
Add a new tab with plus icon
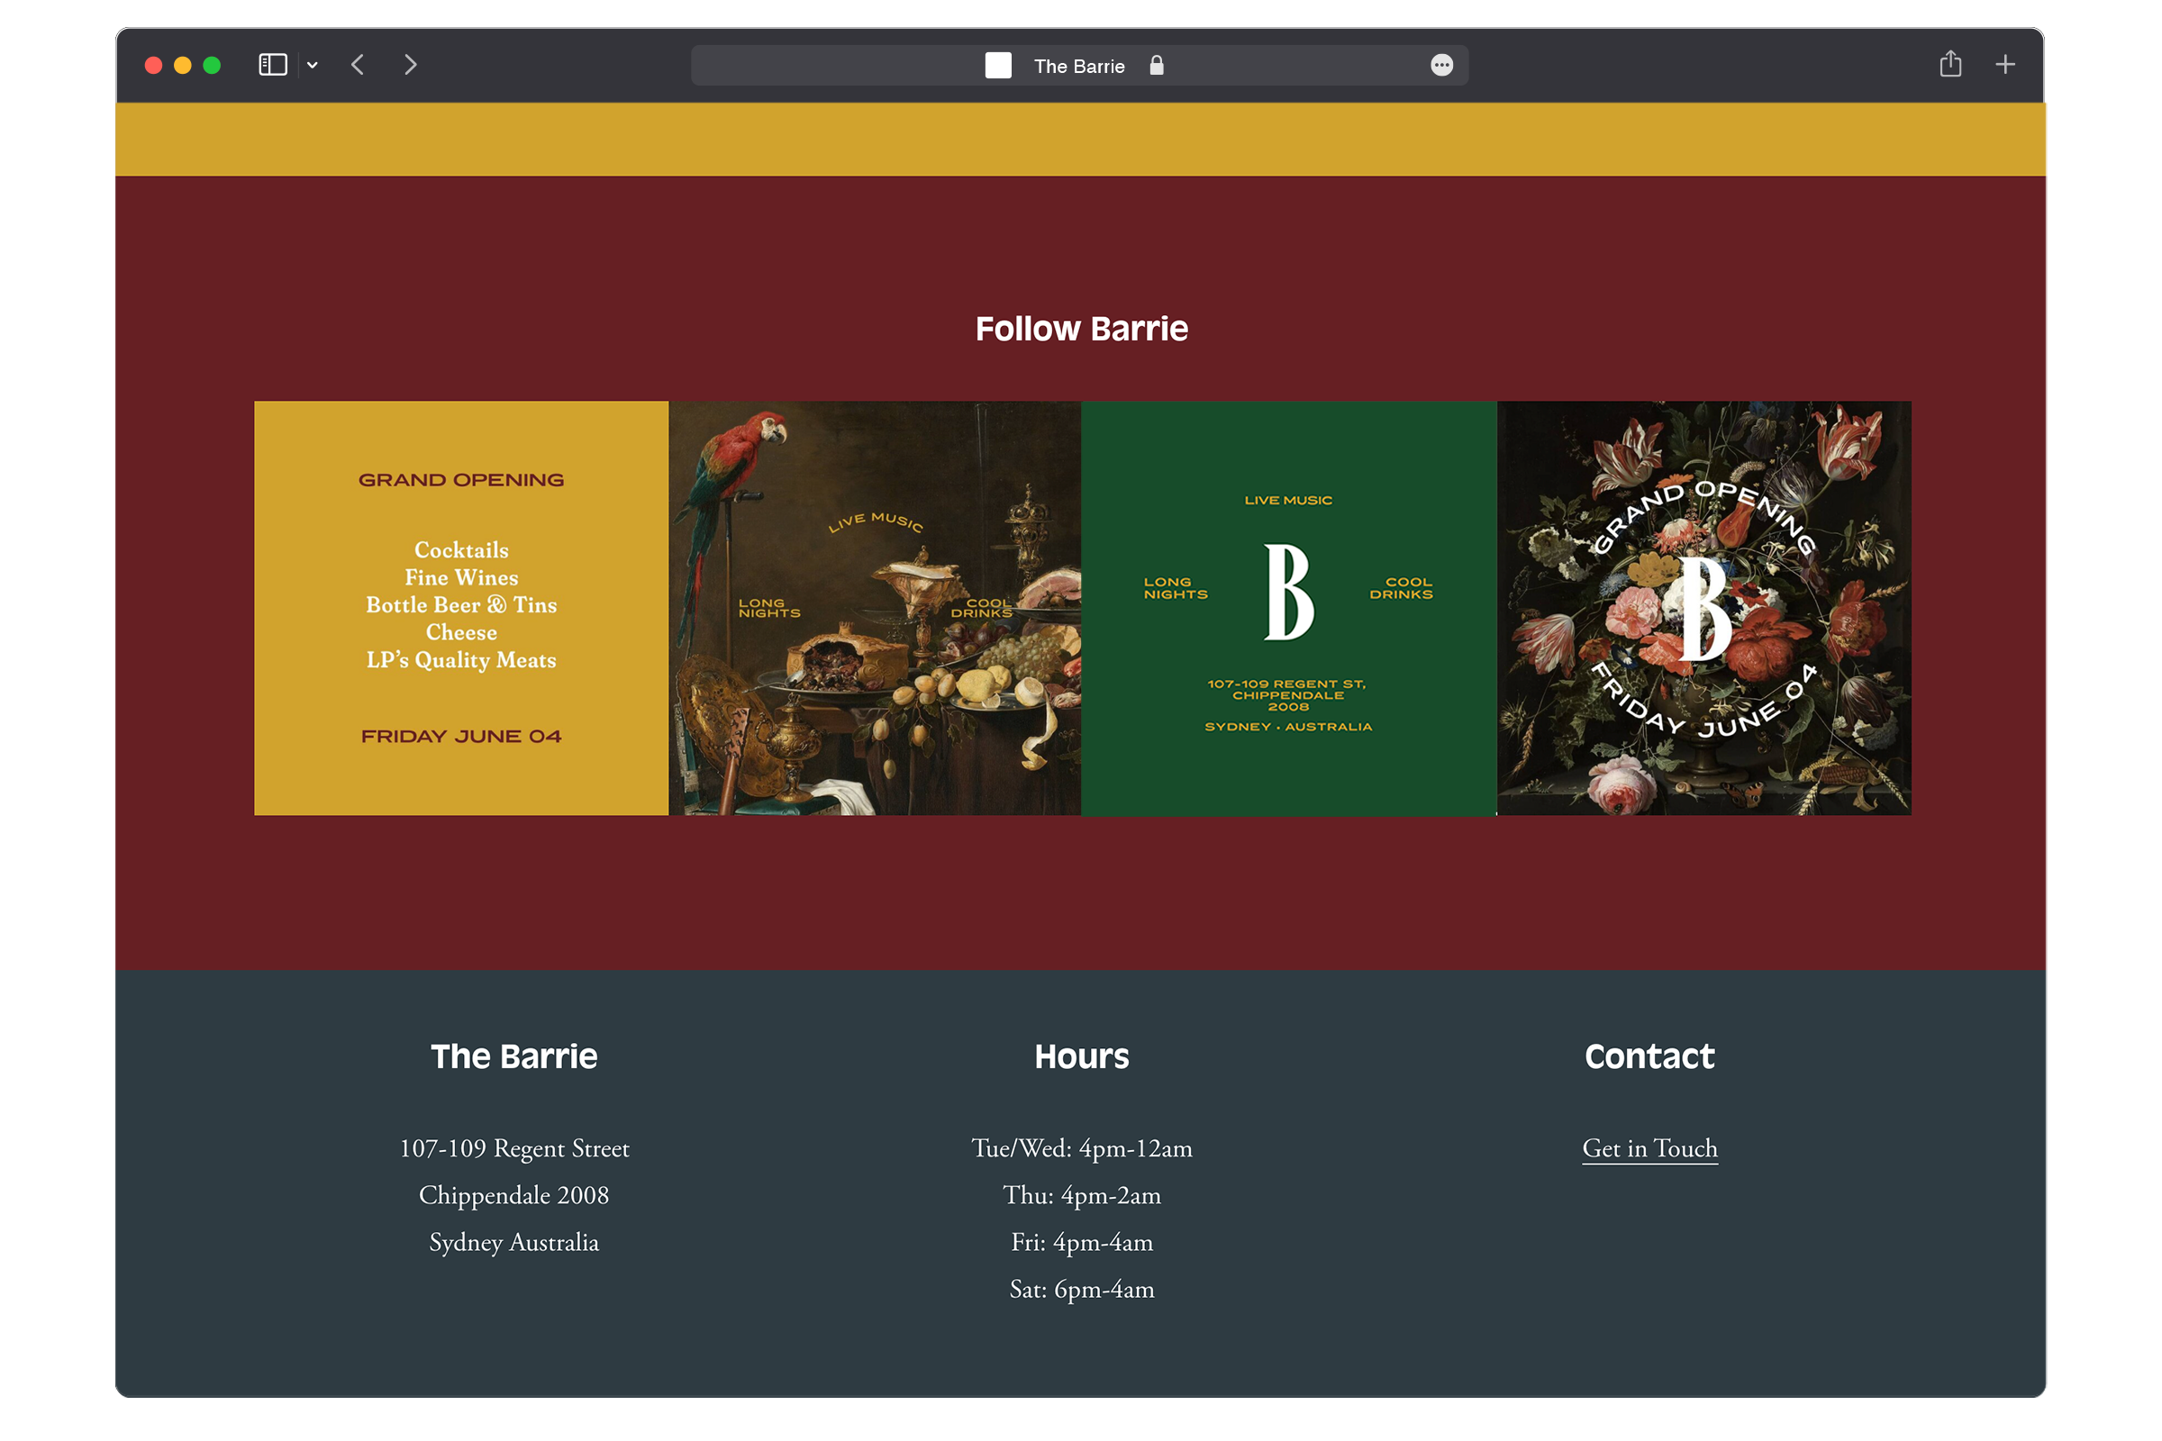pyautogui.click(x=2006, y=65)
